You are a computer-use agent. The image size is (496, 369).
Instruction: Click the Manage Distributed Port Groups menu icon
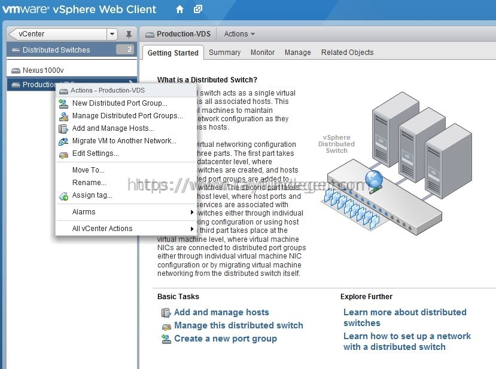coord(63,116)
